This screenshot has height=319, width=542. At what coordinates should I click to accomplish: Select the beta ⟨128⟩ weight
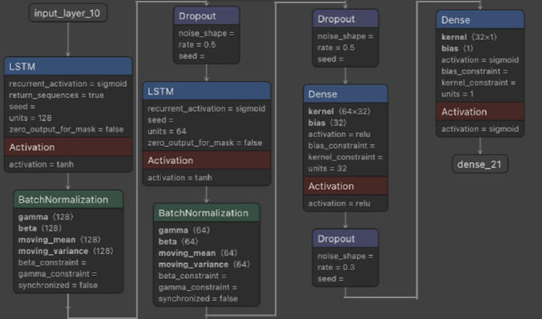[40, 228]
